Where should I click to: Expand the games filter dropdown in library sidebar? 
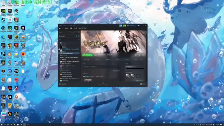[67, 36]
